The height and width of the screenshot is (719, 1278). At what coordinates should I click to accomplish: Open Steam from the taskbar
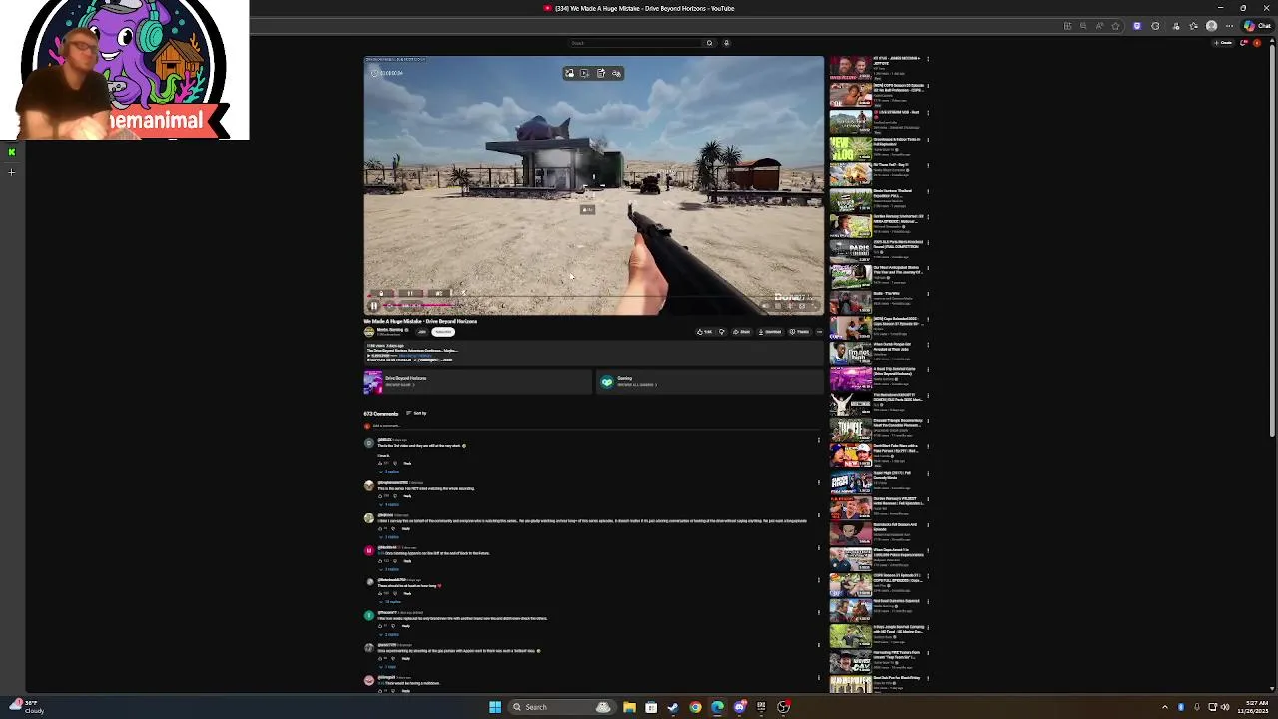(673, 707)
